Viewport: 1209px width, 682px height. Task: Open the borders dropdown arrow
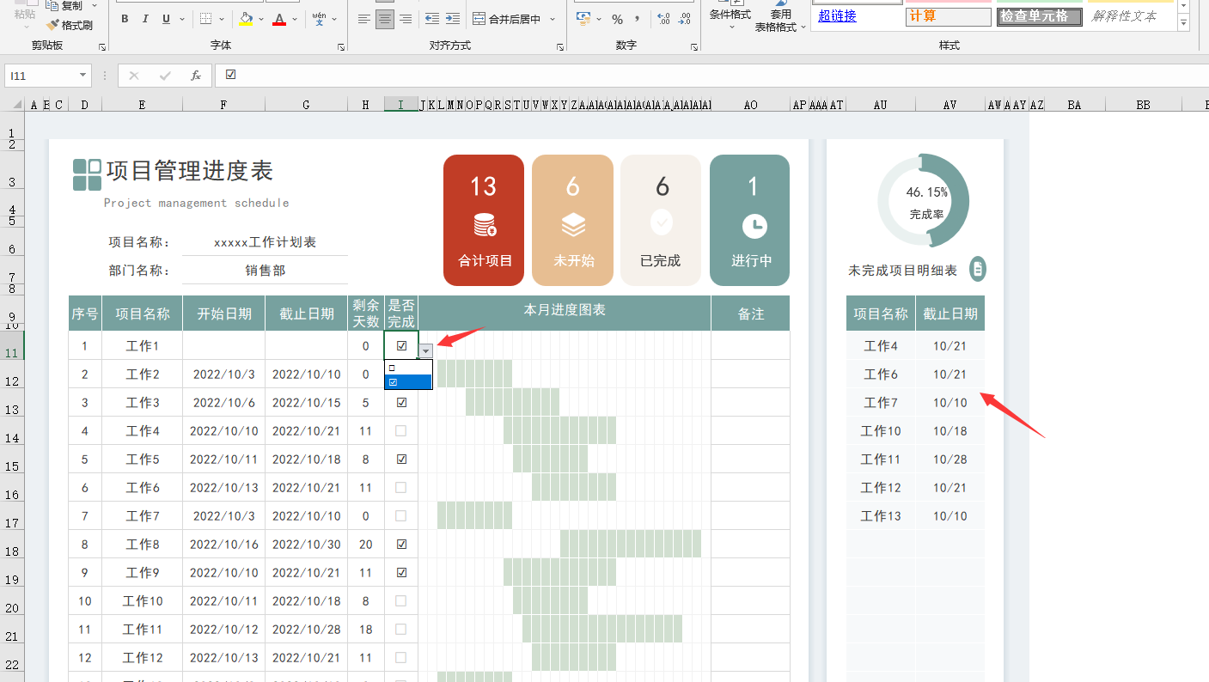(222, 19)
